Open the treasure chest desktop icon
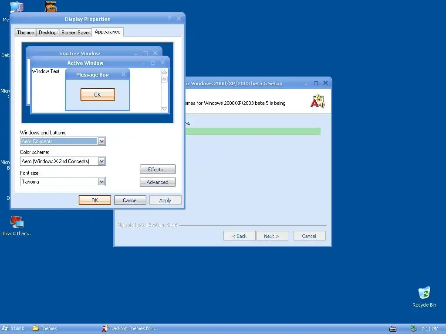 pyautogui.click(x=51, y=6)
